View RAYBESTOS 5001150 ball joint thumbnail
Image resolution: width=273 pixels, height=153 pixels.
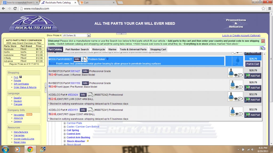[x=236, y=85]
